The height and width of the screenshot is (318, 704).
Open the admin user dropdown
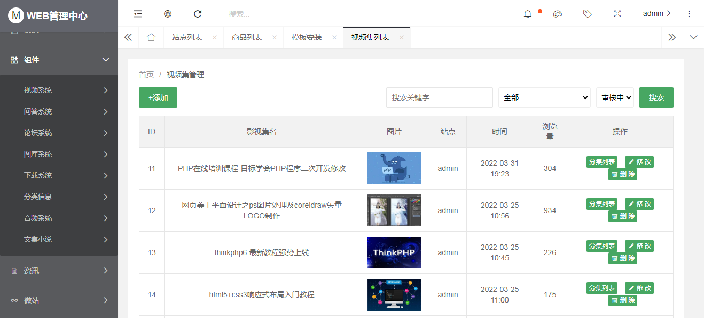[x=656, y=13]
